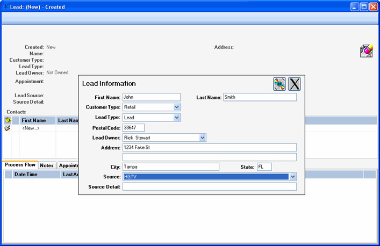This screenshot has height=246, width=380.
Task: Click the empty Source Detail field
Action: point(210,187)
